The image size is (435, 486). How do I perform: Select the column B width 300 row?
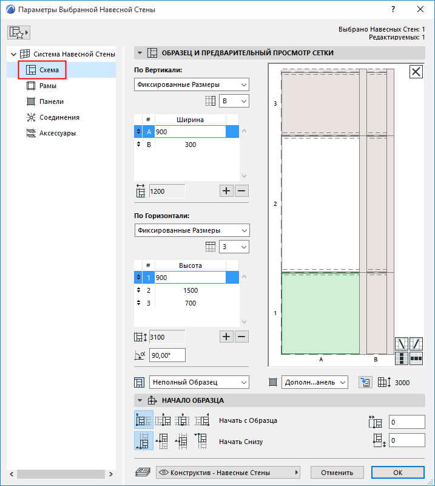pyautogui.click(x=186, y=145)
